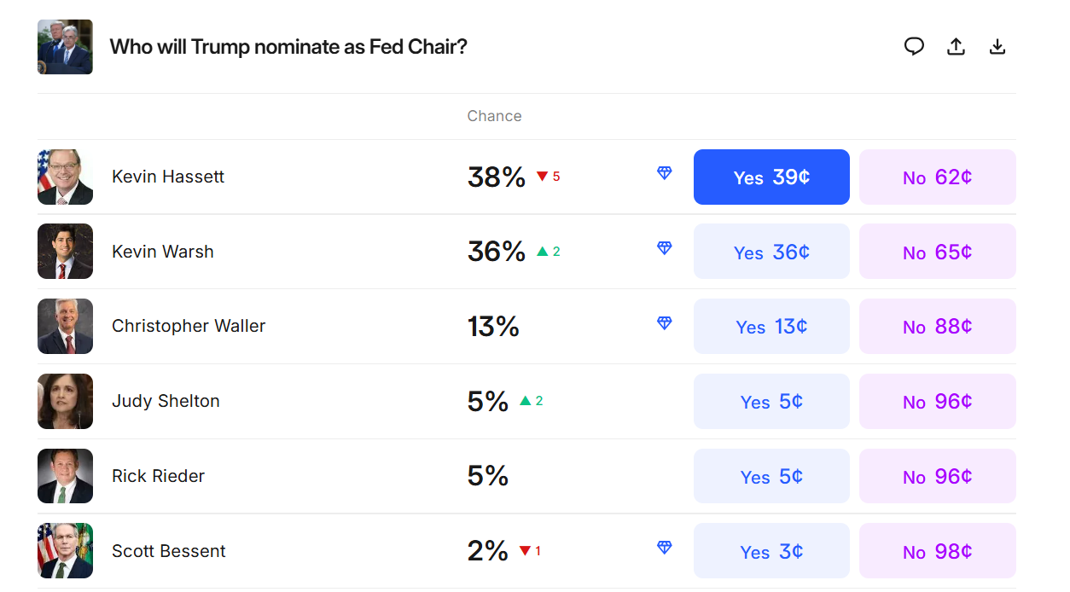Screen dimensions: 1070x592
Task: Buy No at 65¢ for Kevin Warsh
Action: [x=937, y=251]
